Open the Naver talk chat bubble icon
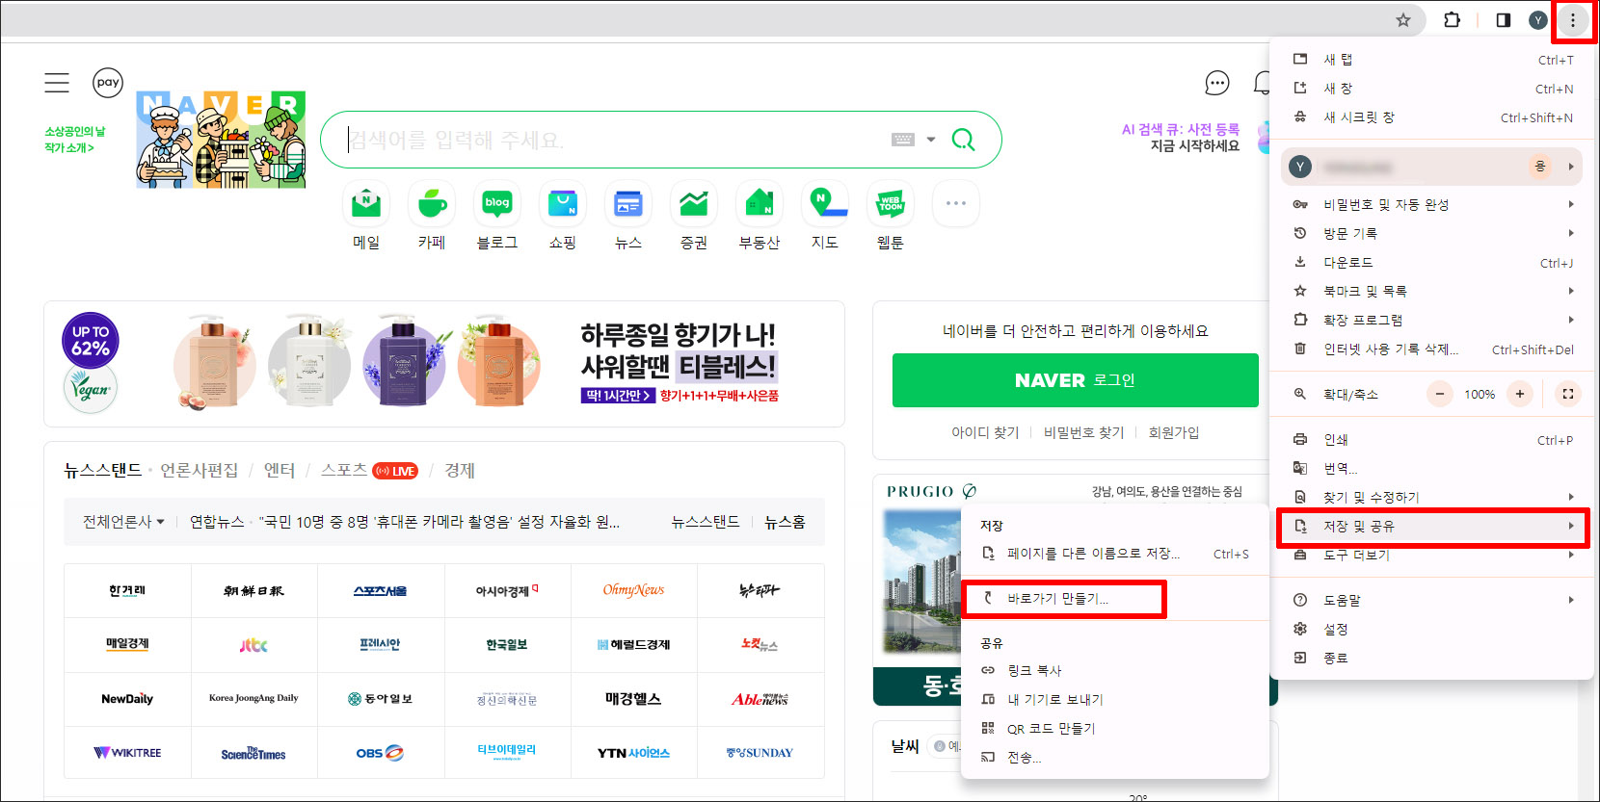1600x802 pixels. [x=1217, y=84]
